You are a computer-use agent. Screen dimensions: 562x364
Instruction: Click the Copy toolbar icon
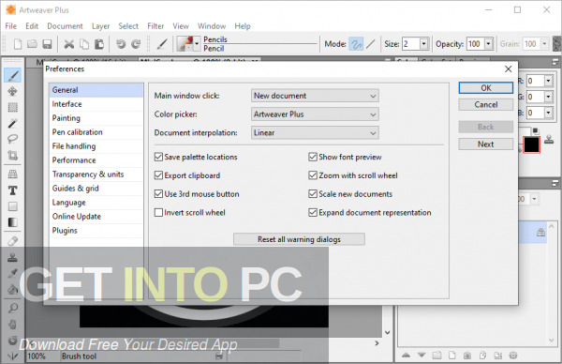[x=84, y=44]
